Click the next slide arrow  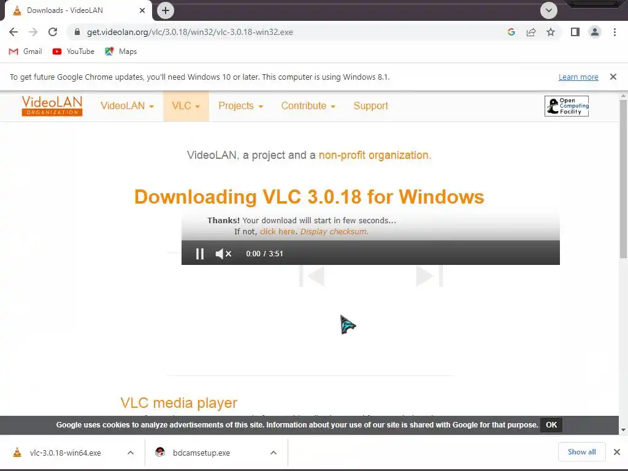429,276
